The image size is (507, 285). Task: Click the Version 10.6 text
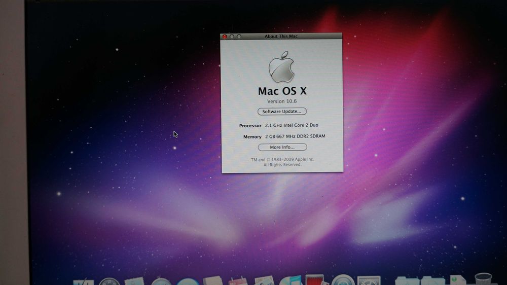point(282,101)
